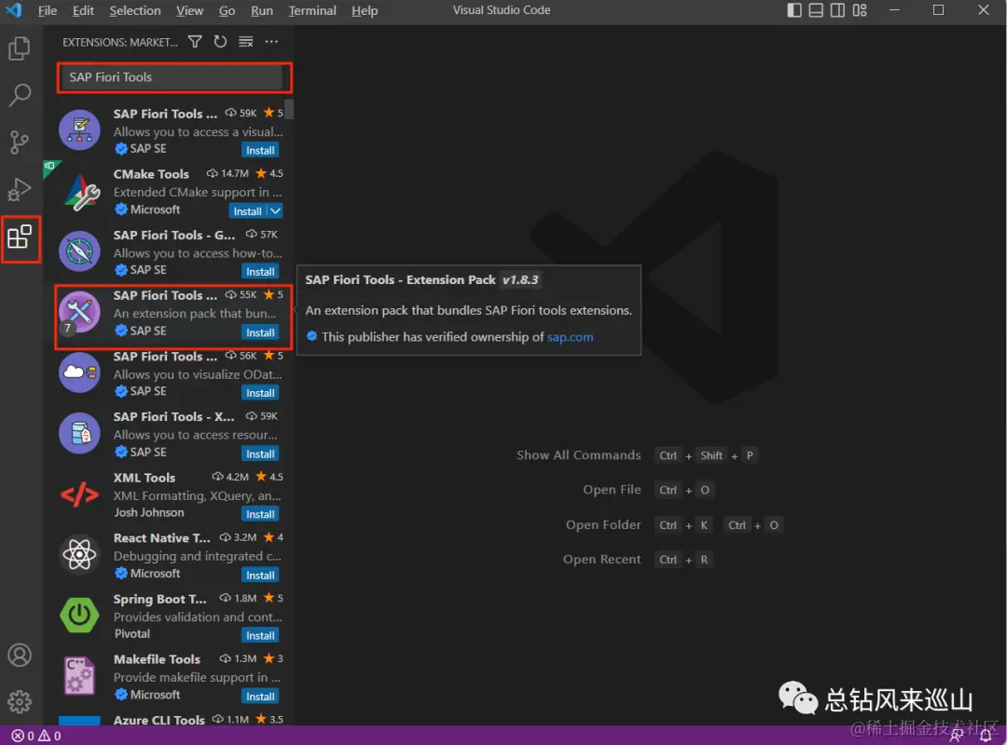Toggle primary side bar layout icon
Image resolution: width=1007 pixels, height=745 pixels.
click(x=794, y=10)
